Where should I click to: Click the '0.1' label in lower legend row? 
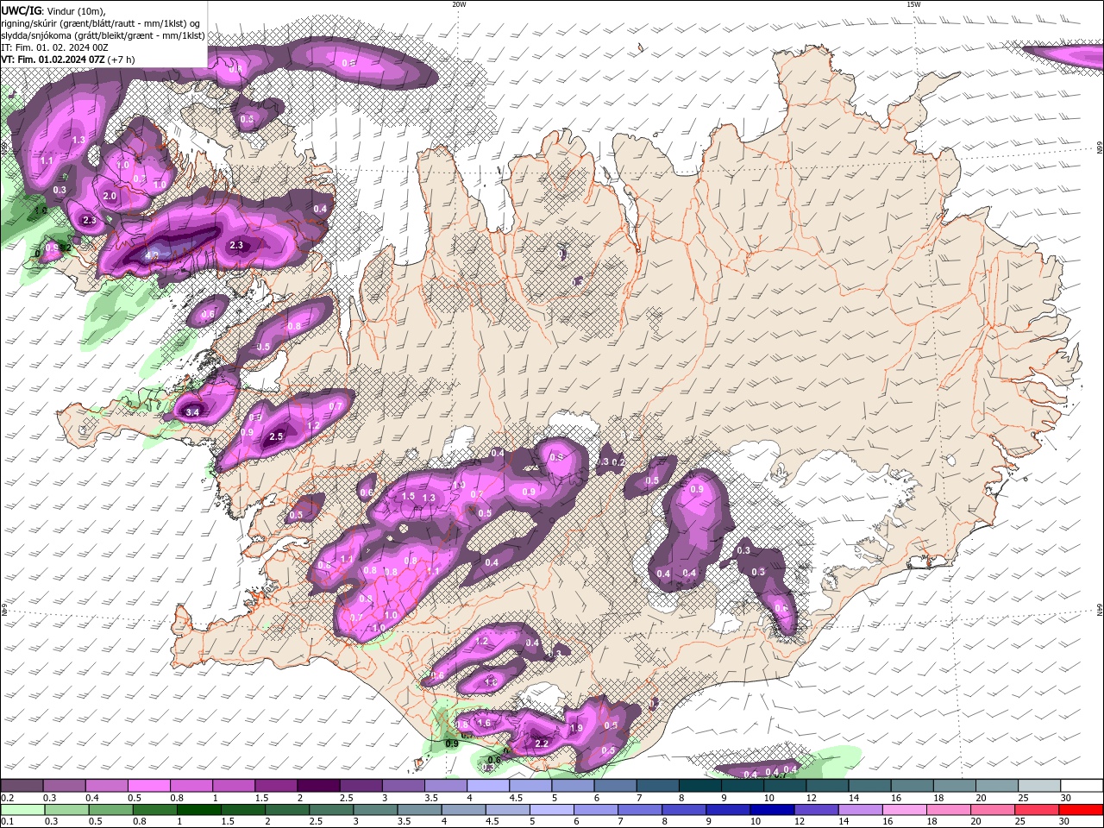pos(7,822)
